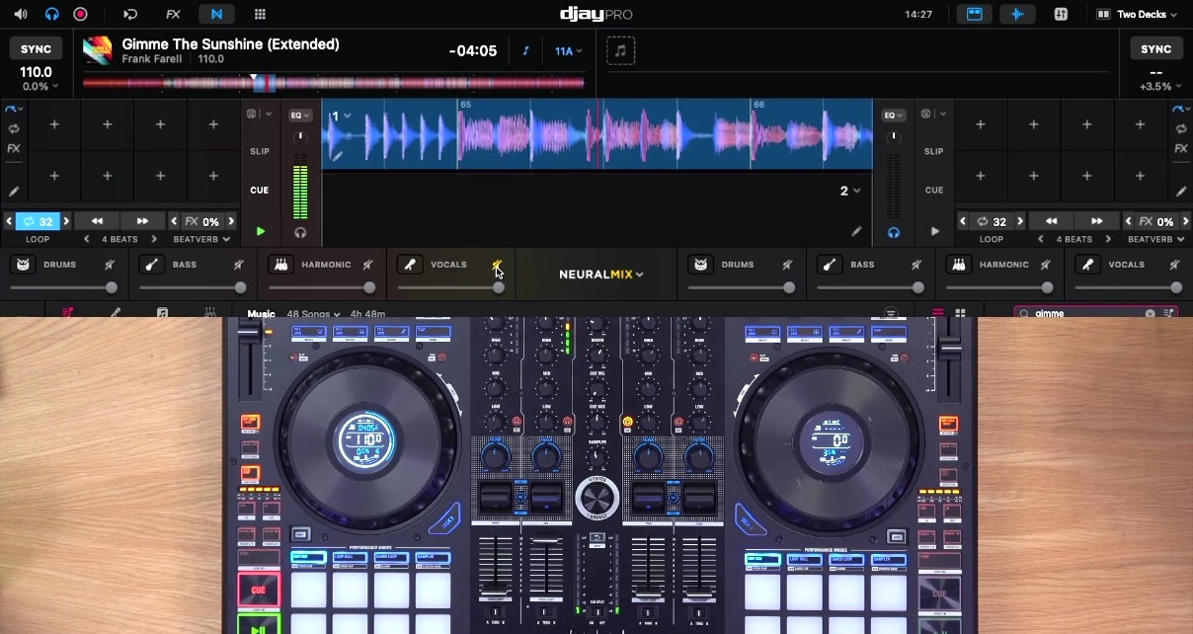Click the right deck VOCALS microphone icon
Screen dimensions: 1193x634
pos(1087,265)
